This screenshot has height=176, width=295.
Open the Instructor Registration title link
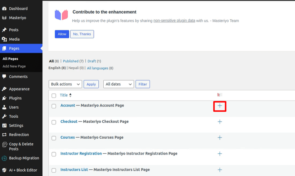pyautogui.click(x=81, y=153)
